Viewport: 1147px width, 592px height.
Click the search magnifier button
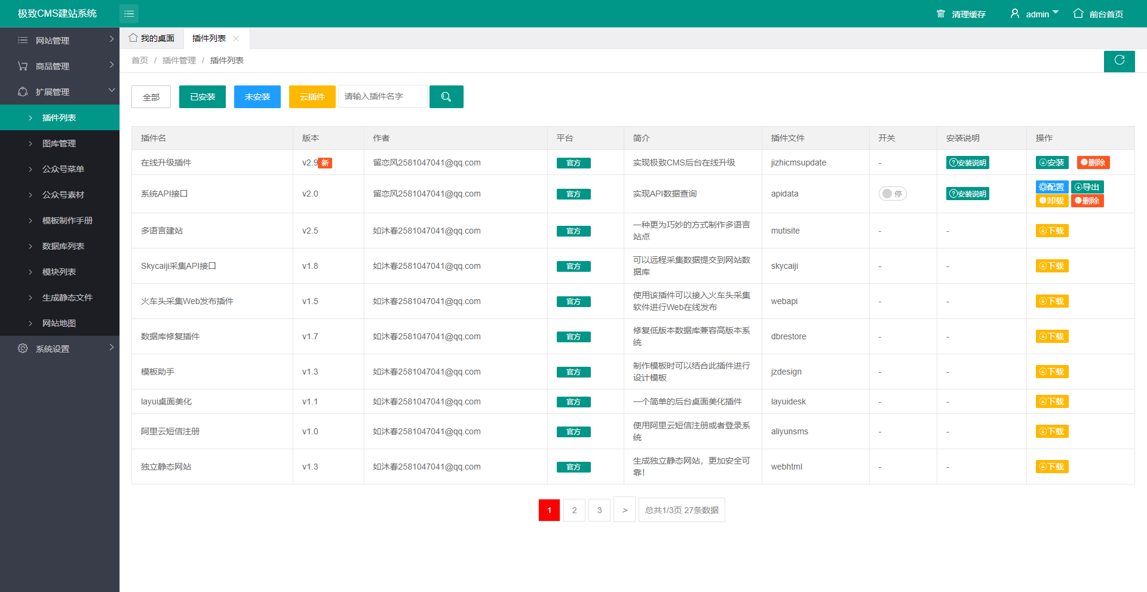(x=446, y=97)
